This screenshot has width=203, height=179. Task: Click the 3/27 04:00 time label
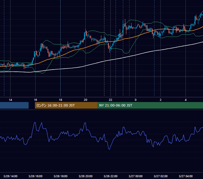point(186,176)
